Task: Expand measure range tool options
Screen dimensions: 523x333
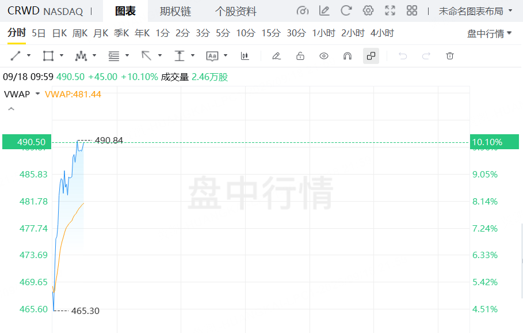Action: pos(192,55)
